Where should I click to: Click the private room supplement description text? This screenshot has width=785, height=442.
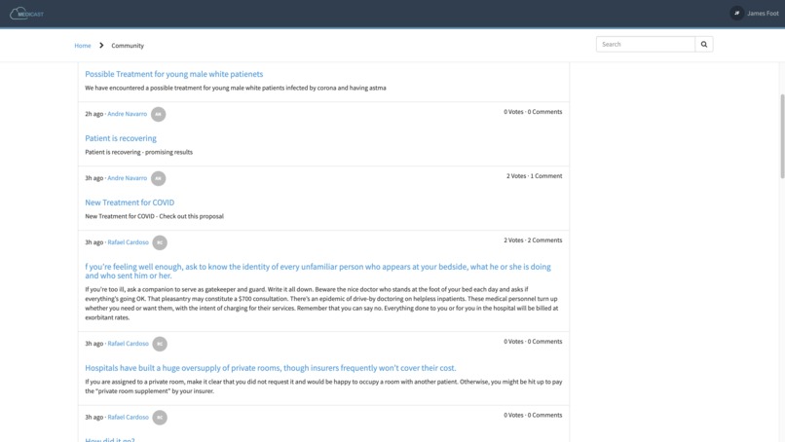pos(323,387)
